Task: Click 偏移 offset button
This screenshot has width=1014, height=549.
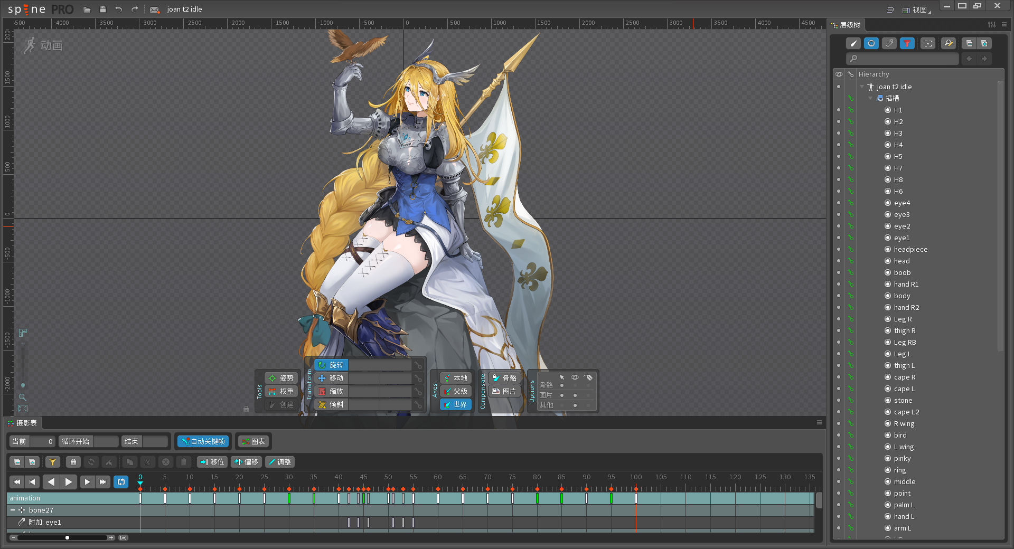Action: coord(246,462)
